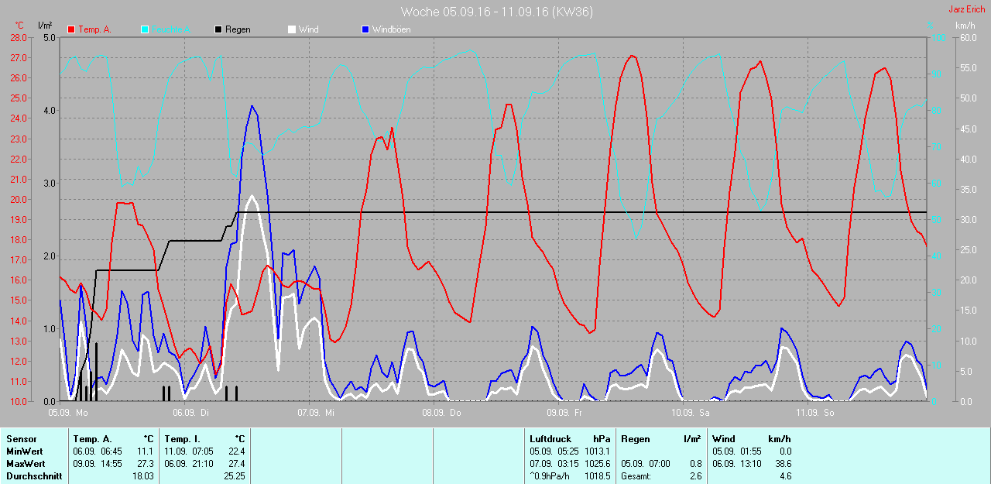991x484 pixels.
Task: Click the white Wind legend swatch
Action: pos(292,29)
